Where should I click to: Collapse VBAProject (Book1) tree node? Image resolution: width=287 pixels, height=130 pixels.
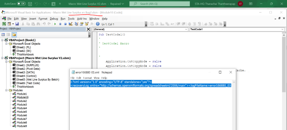point(2,40)
